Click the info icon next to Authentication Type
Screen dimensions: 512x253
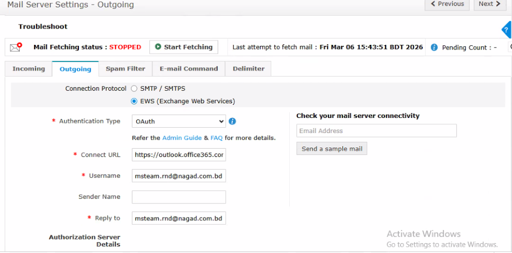click(233, 121)
